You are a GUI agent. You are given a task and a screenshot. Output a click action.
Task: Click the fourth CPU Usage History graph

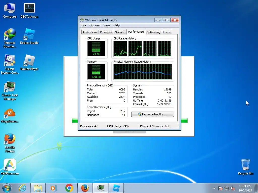click(165, 49)
